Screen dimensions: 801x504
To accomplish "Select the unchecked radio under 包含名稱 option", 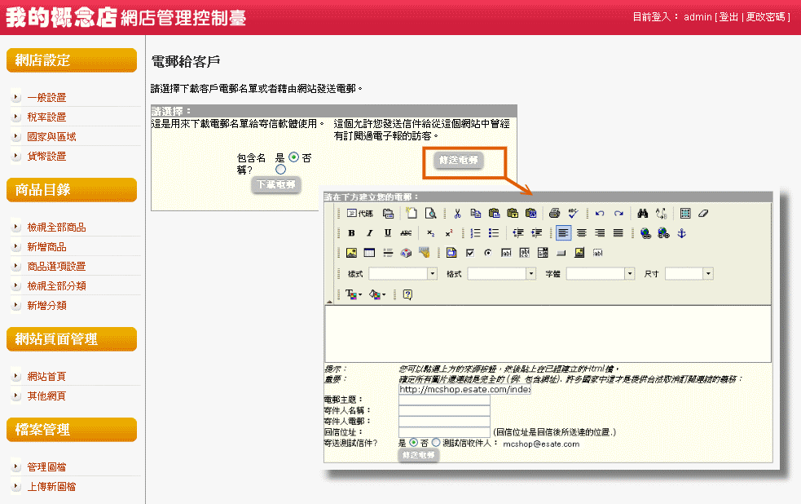I will tap(280, 170).
